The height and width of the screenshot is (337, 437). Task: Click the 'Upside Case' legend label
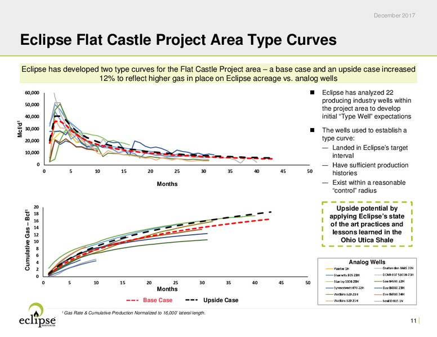pyautogui.click(x=221, y=300)
